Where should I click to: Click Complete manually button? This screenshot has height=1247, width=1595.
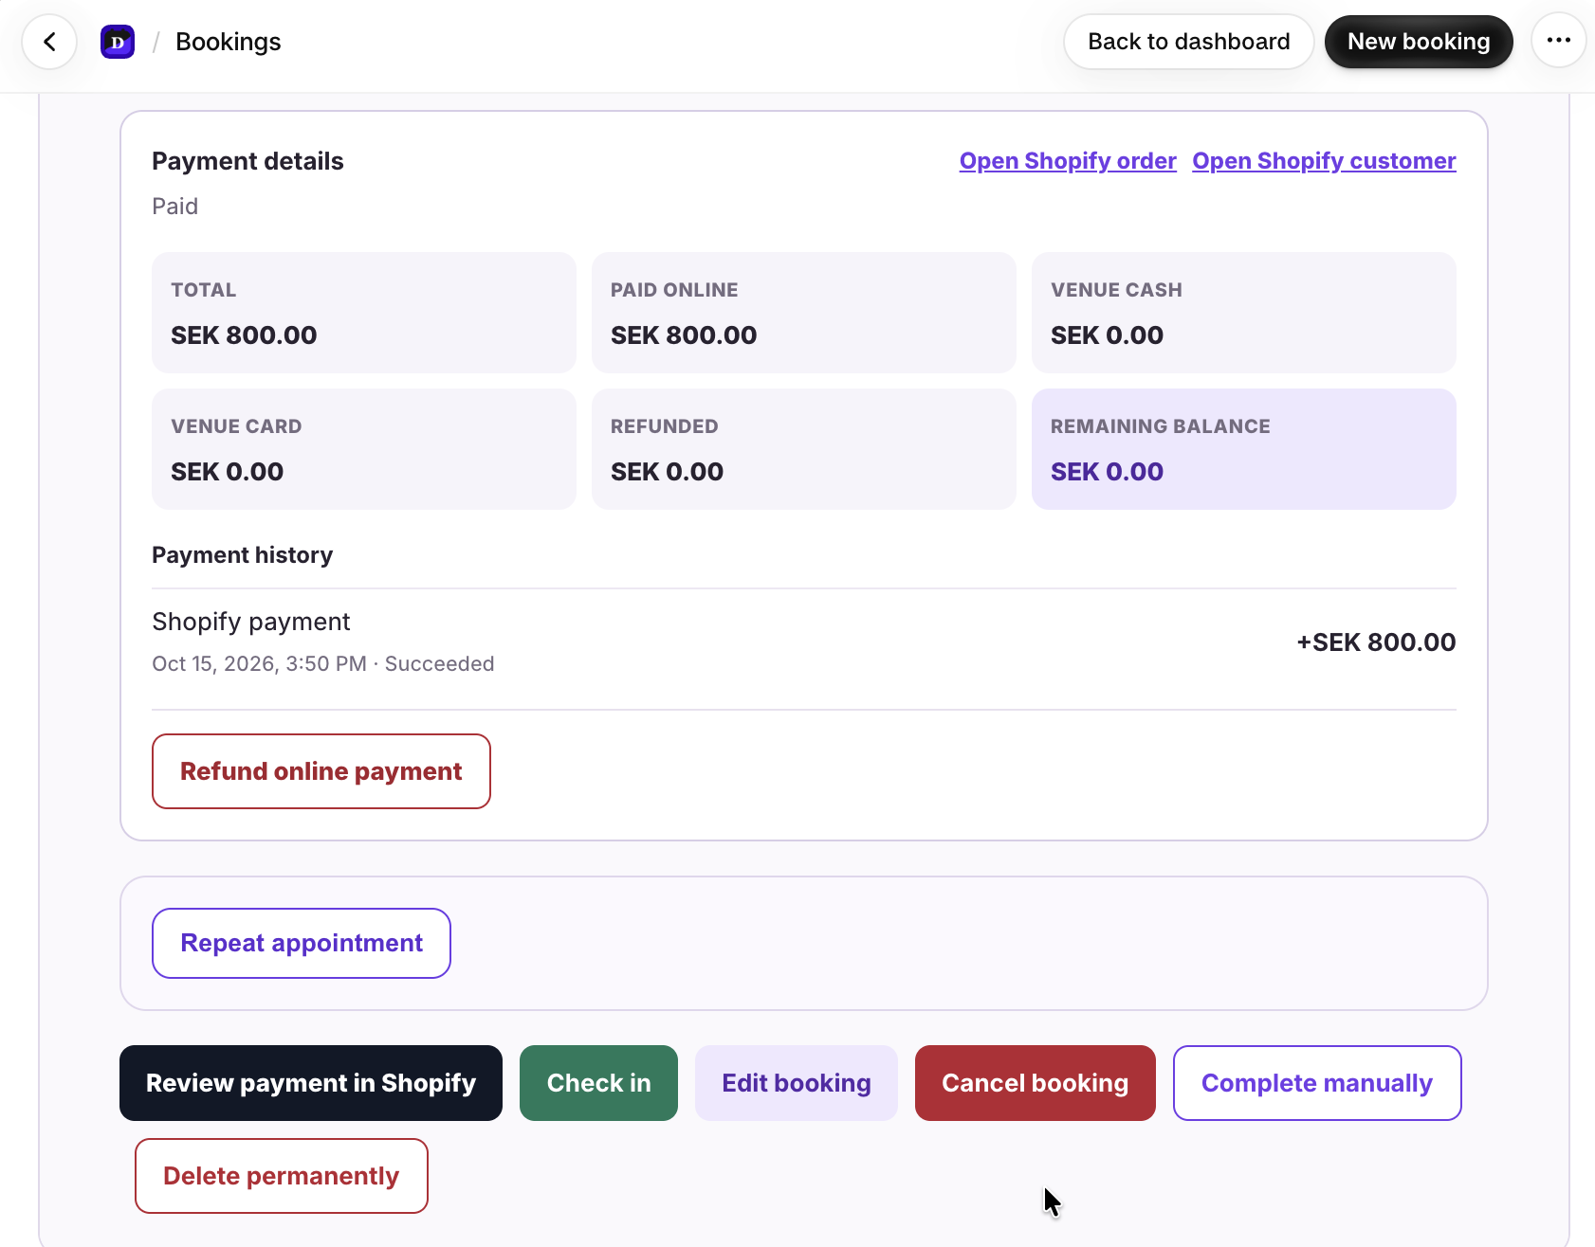pos(1317,1083)
